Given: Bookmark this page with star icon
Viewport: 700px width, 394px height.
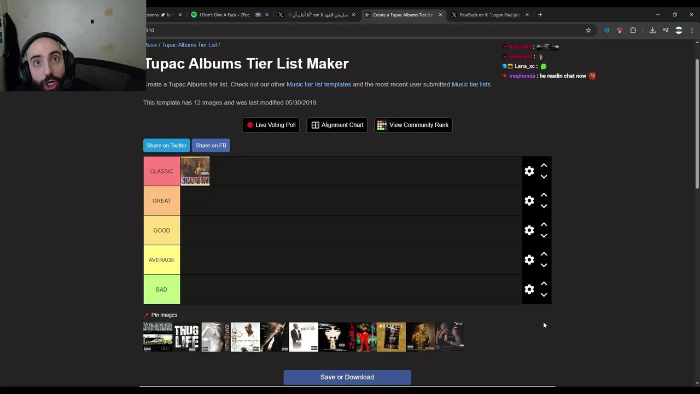Looking at the screenshot, I should pyautogui.click(x=588, y=31).
